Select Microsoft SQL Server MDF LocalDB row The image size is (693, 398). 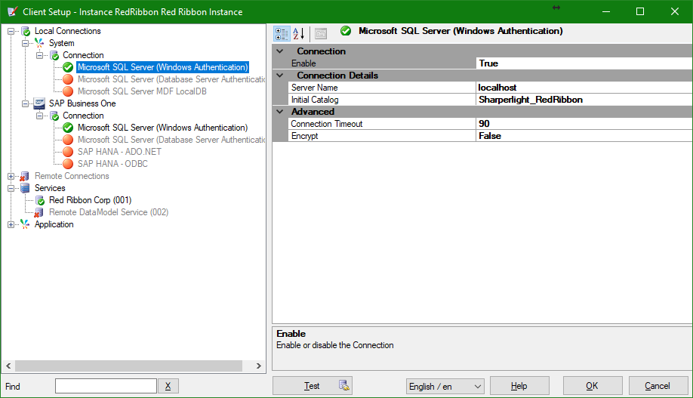pos(142,91)
